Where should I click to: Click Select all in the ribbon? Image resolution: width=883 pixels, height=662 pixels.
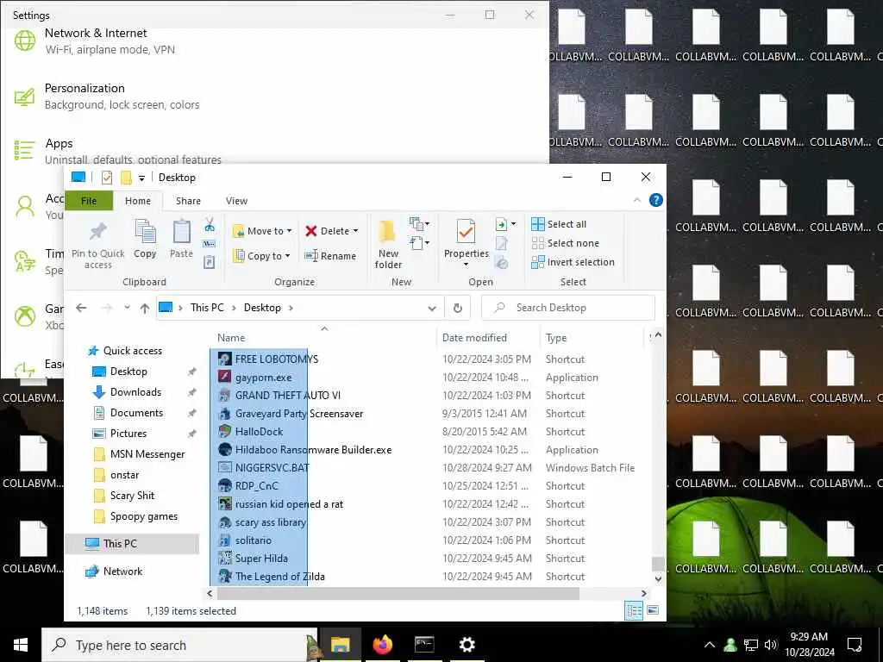559,224
